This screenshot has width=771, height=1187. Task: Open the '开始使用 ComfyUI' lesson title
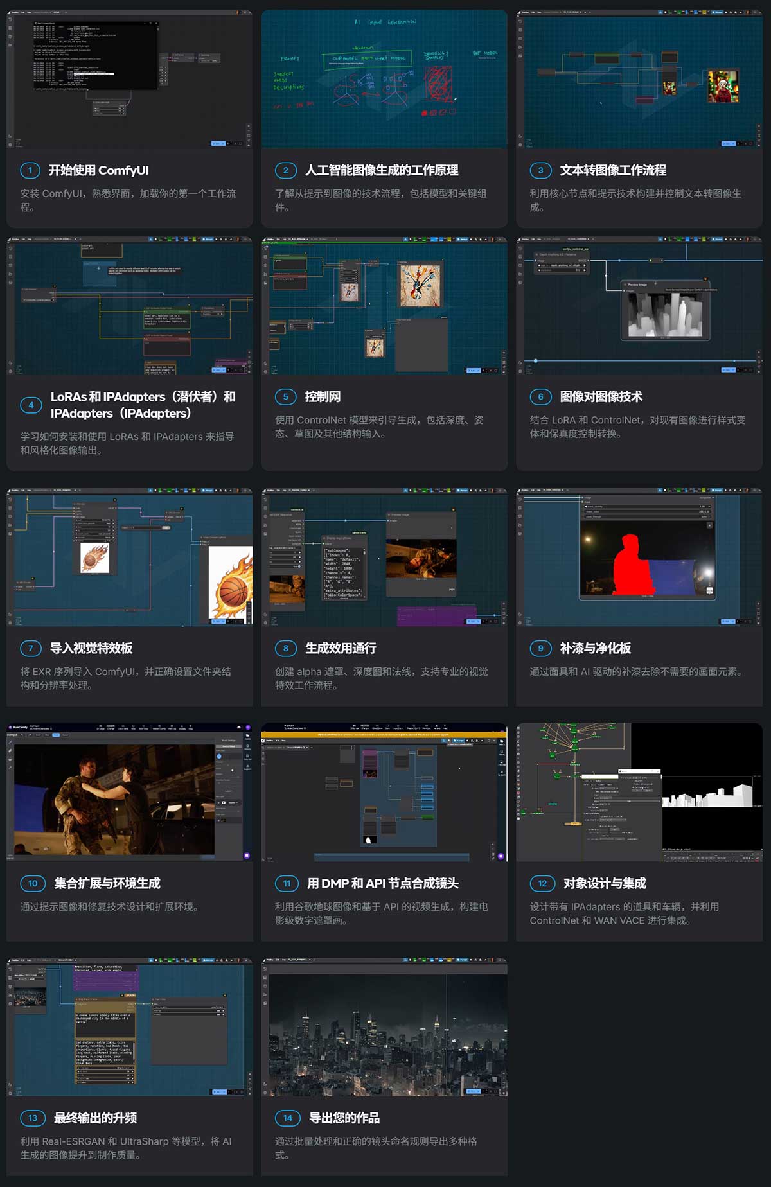point(98,170)
